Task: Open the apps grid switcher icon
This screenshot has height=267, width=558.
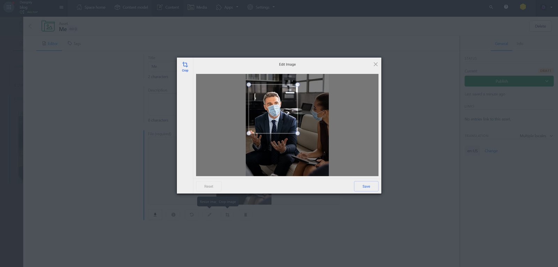Action: pyautogui.click(x=9, y=7)
